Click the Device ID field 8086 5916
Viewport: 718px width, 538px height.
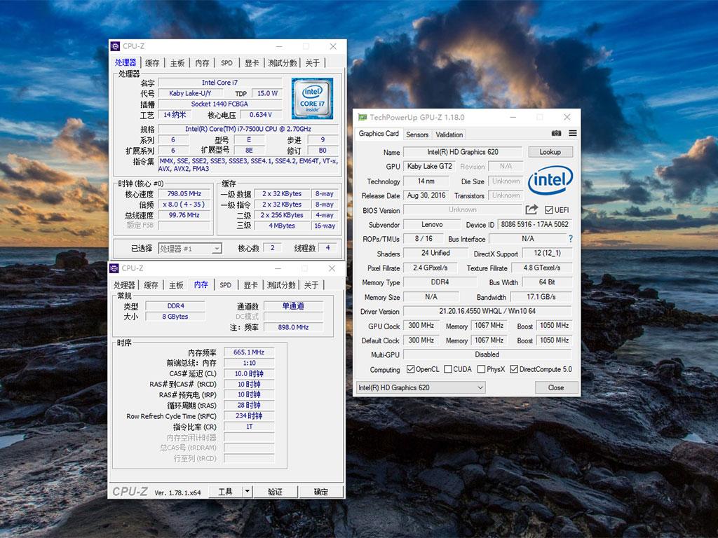pyautogui.click(x=534, y=224)
